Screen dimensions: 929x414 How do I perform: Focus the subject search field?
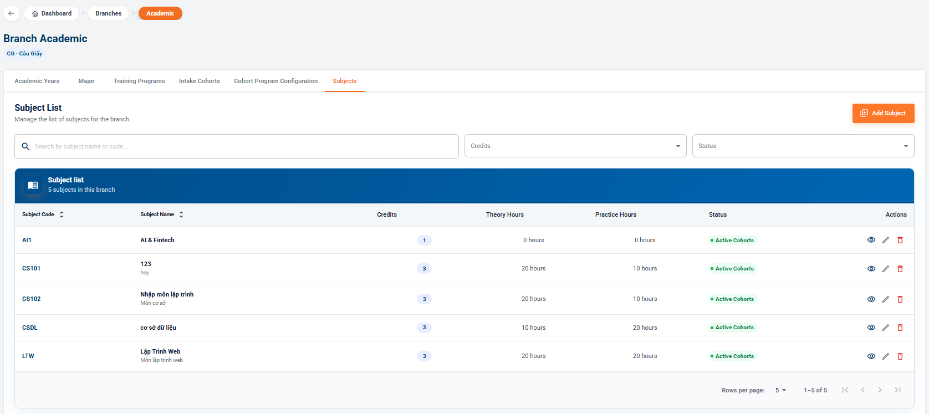pyautogui.click(x=237, y=146)
